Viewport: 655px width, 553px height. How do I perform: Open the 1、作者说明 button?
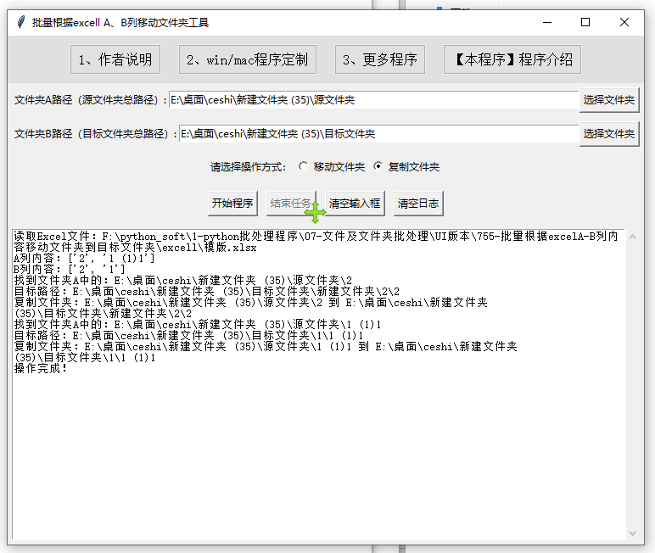coord(115,59)
